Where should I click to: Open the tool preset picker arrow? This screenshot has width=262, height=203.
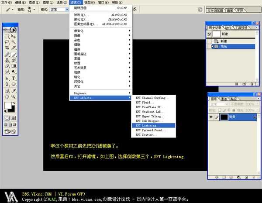click(13, 10)
